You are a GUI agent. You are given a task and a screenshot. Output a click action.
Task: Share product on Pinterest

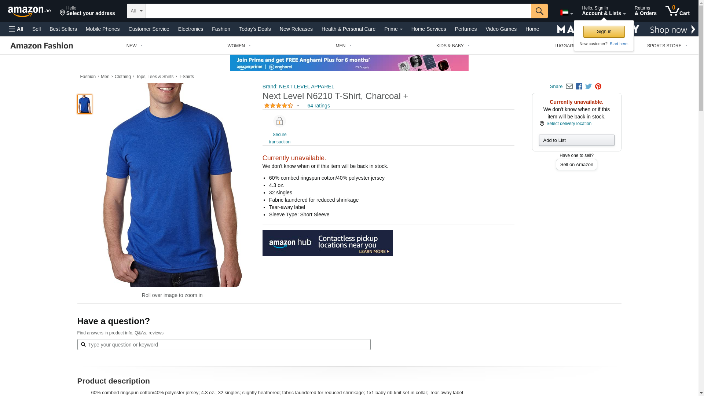(598, 87)
